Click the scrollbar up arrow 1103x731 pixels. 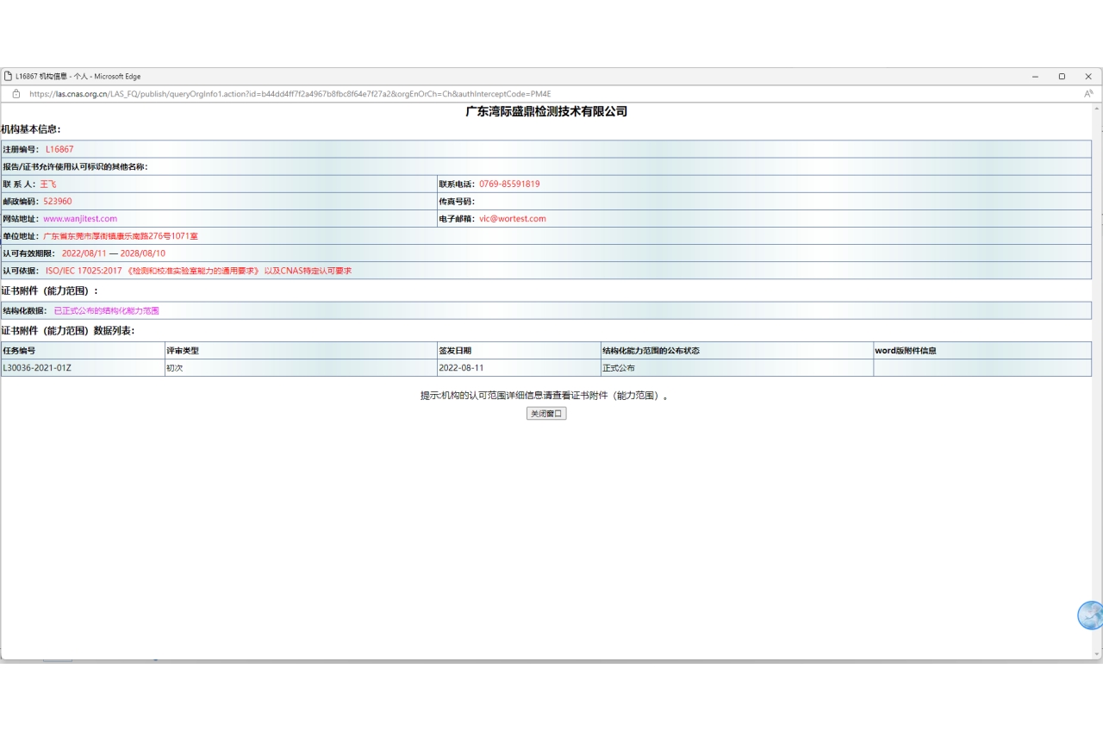[x=1097, y=109]
